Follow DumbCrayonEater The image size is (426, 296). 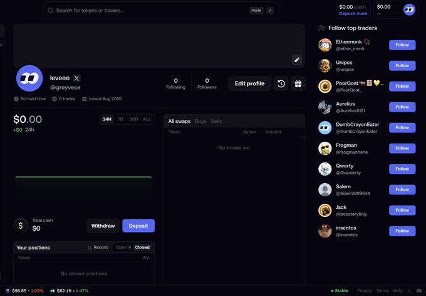point(402,127)
